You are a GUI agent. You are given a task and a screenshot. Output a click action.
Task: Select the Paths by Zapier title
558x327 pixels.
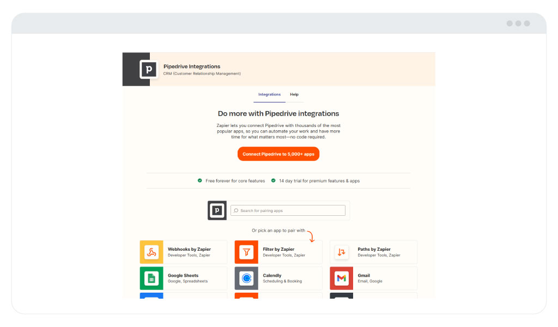(374, 249)
